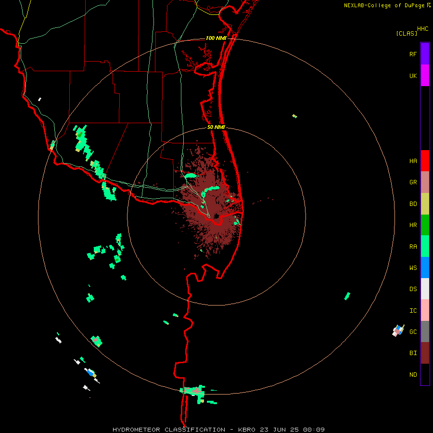Click the [CLAS] label above legend
This screenshot has width=433, height=433.
[407, 33]
